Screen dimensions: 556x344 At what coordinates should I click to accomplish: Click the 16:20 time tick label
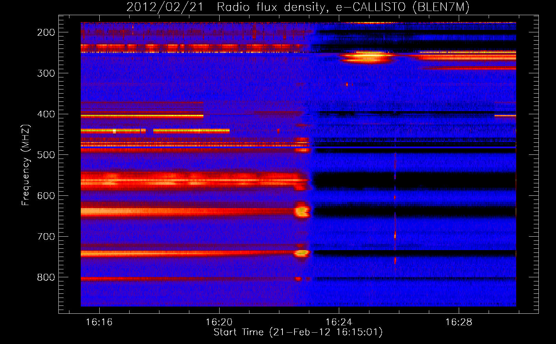[219, 322]
